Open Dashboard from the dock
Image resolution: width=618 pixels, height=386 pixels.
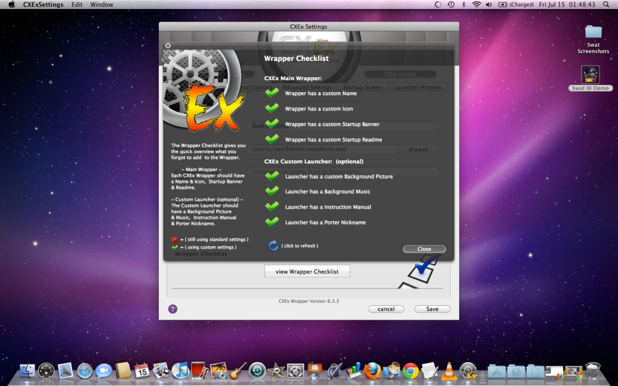click(x=46, y=371)
